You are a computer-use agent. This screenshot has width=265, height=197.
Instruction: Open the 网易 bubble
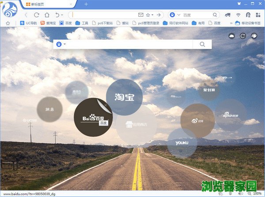point(49,109)
